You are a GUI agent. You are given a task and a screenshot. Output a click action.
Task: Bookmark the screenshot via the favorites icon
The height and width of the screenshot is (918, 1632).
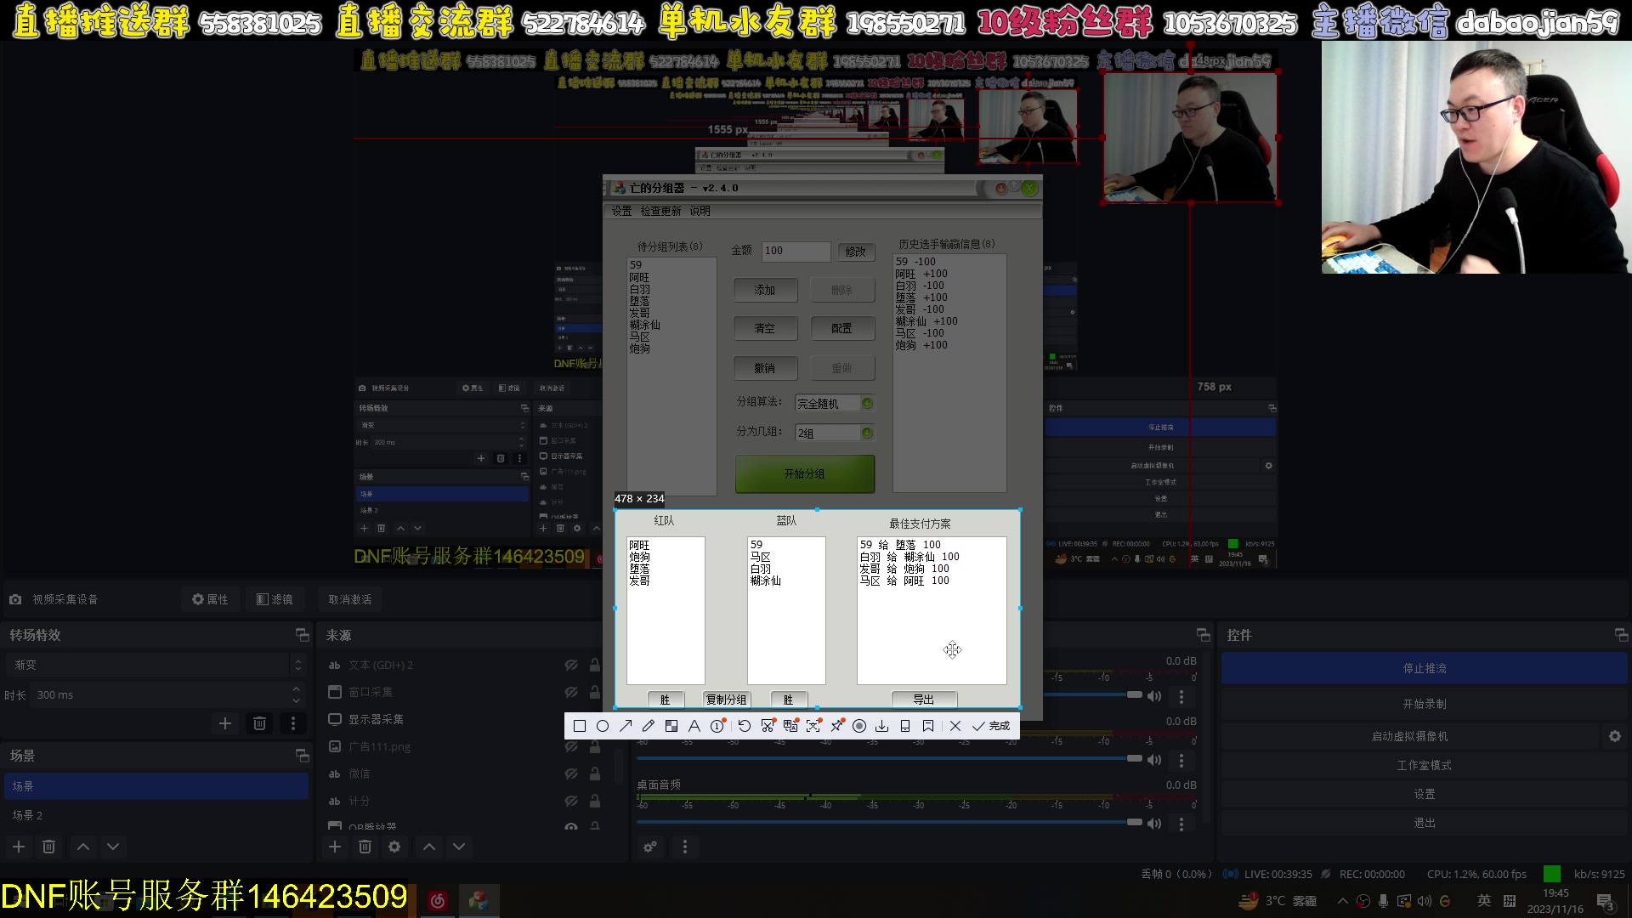[x=928, y=726]
